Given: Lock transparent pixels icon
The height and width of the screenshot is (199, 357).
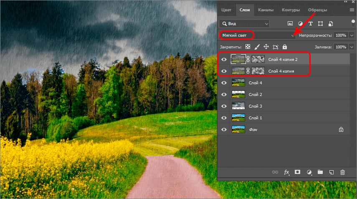Looking at the screenshot, I should 248,47.
